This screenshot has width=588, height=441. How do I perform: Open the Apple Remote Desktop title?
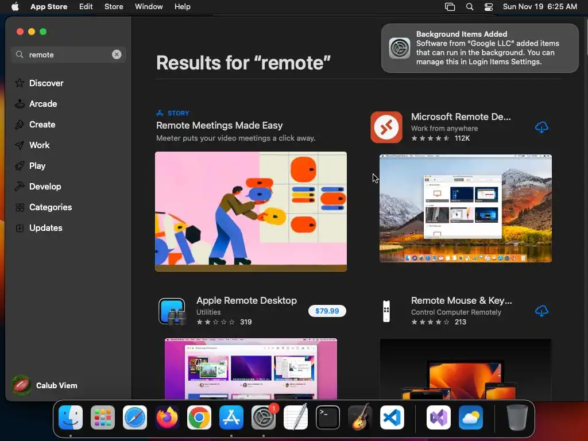[246, 300]
